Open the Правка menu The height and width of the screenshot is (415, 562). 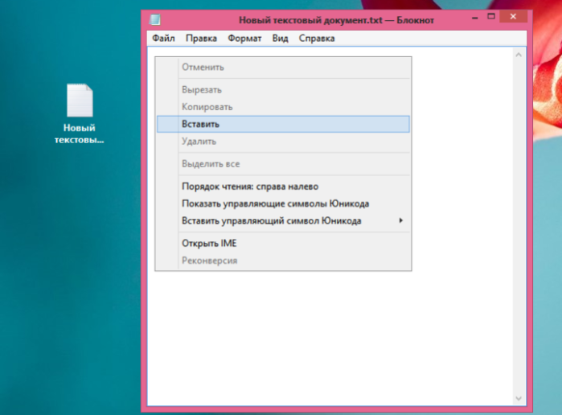201,38
